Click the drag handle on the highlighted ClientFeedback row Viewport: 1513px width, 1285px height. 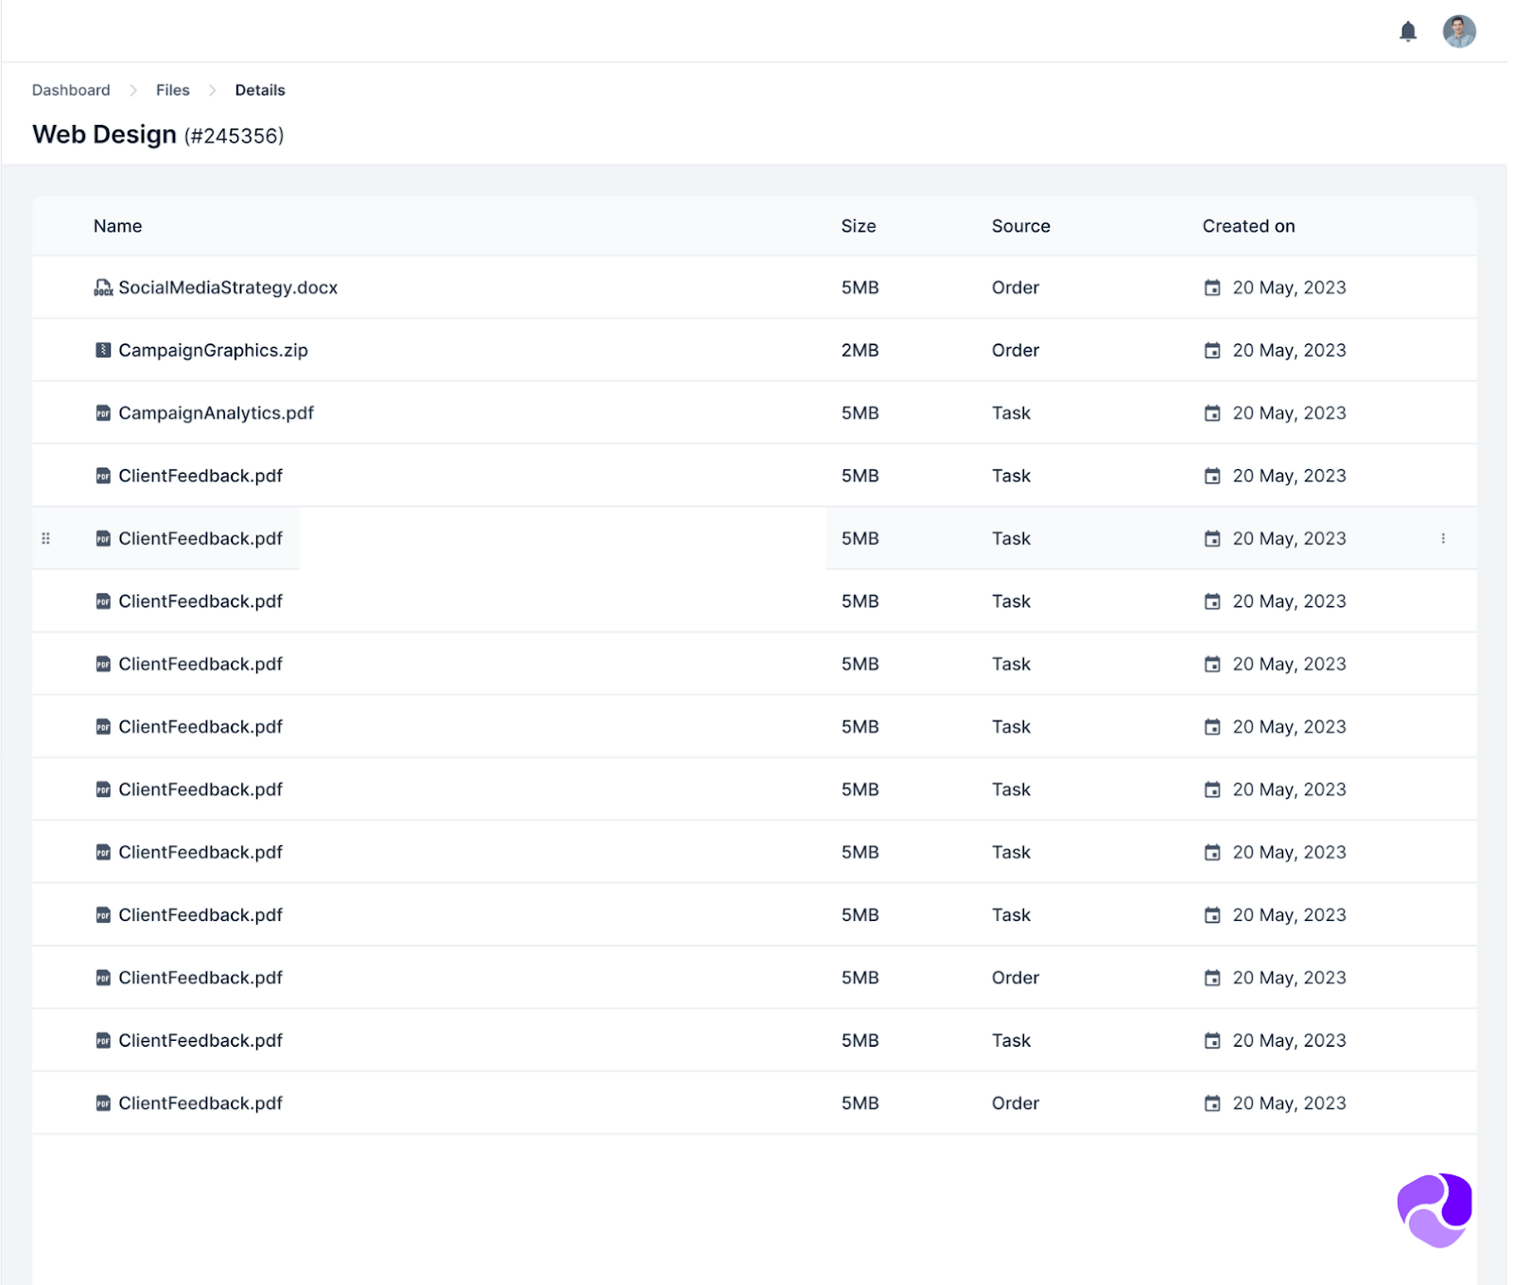(x=45, y=538)
